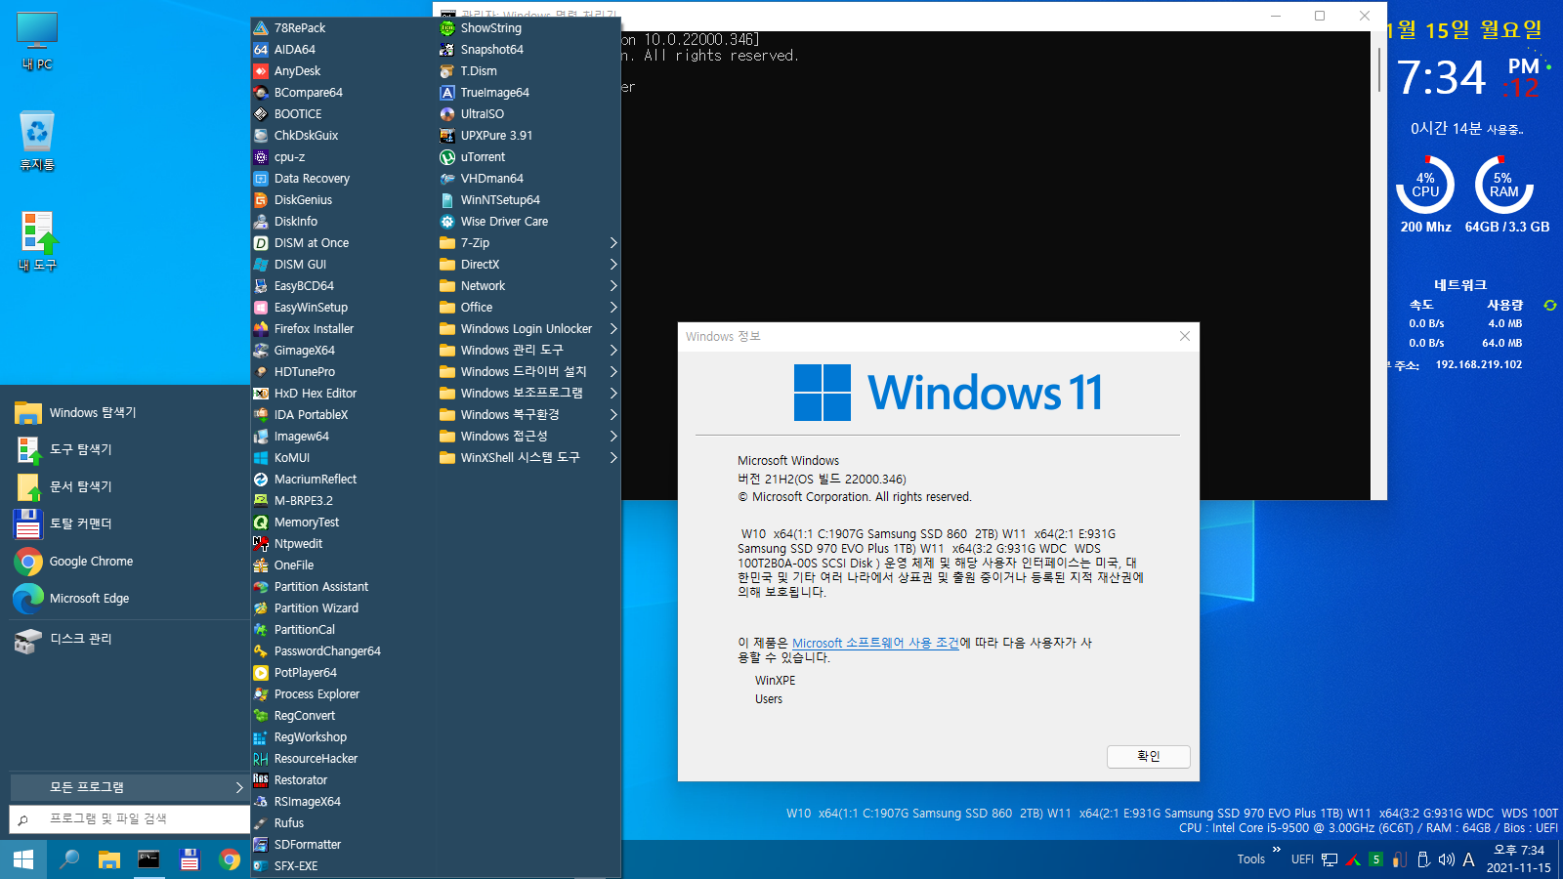1563x879 pixels.
Task: Expand the DirectX folder submenu
Action: (528, 265)
